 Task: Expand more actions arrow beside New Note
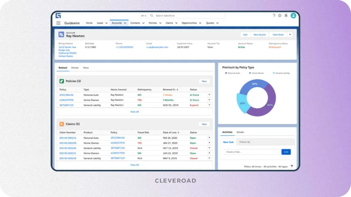pyautogui.click(x=290, y=34)
